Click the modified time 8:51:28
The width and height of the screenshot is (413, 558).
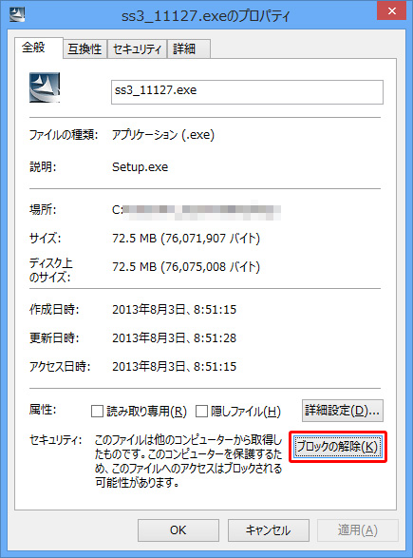(174, 338)
